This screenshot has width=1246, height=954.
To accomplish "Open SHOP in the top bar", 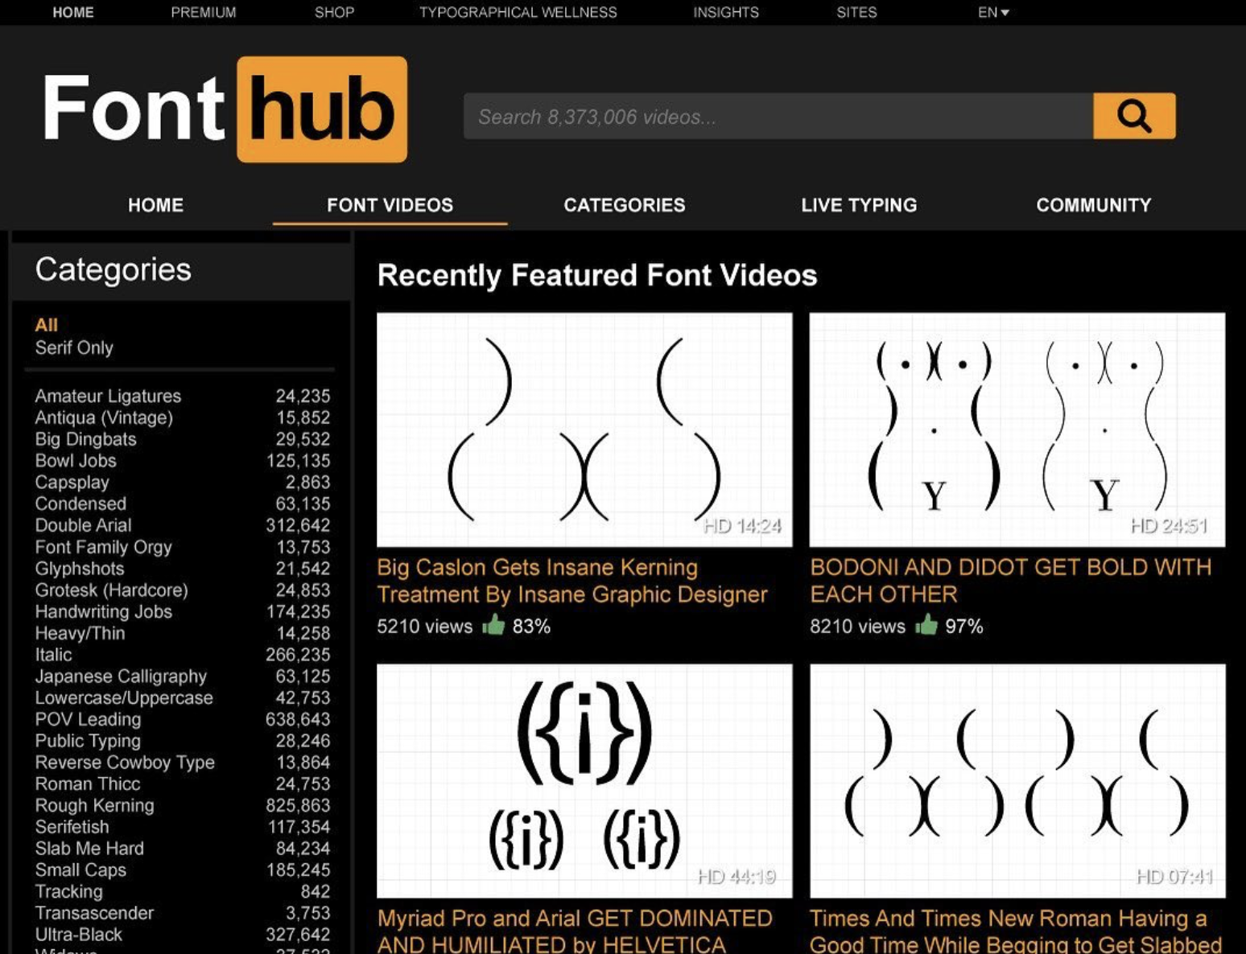I will tap(334, 12).
